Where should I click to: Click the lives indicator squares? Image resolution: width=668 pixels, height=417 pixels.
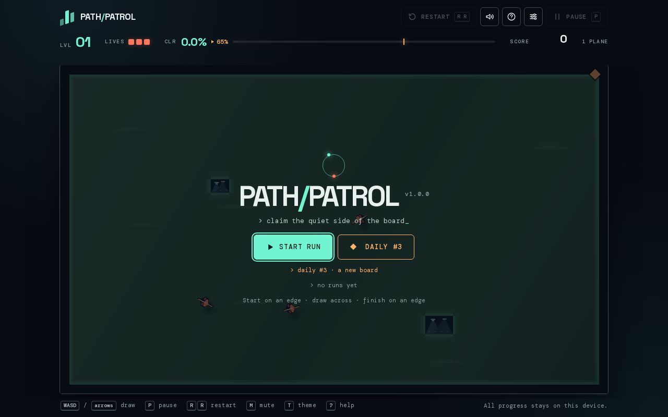[x=139, y=42]
